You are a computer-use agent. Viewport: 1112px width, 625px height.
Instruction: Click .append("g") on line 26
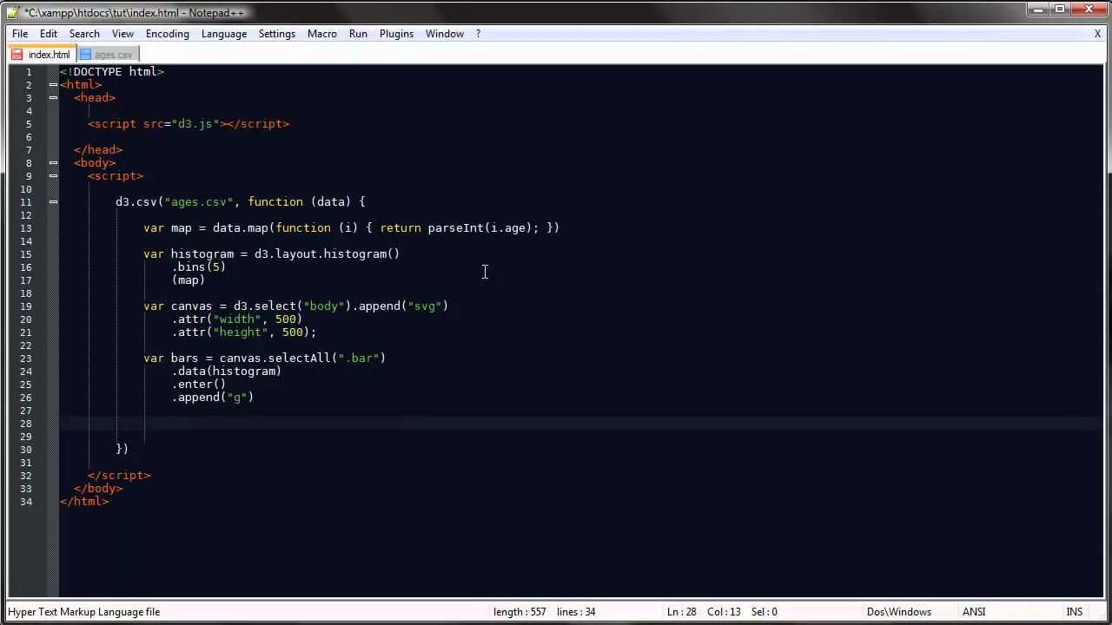(x=213, y=397)
